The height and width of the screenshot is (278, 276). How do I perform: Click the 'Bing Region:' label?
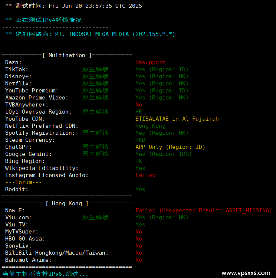click(25, 161)
